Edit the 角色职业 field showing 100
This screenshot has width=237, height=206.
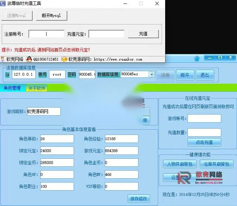coord(57,186)
